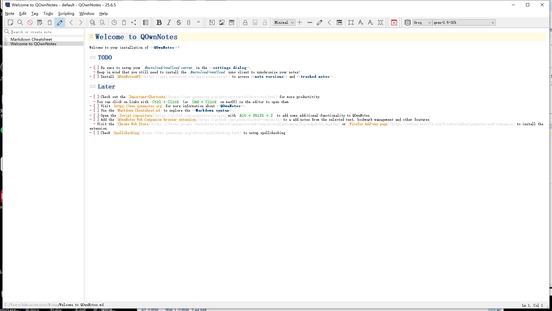
Task: Open the todo list icon
Action: 146,22
